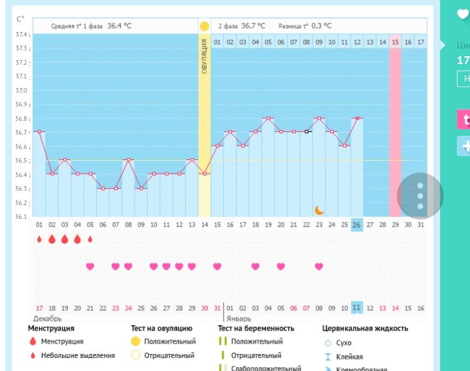The width and height of the screenshot is (470, 371).
Task: Click the pink highlighted column under phase day 15
Action: (x=395, y=131)
